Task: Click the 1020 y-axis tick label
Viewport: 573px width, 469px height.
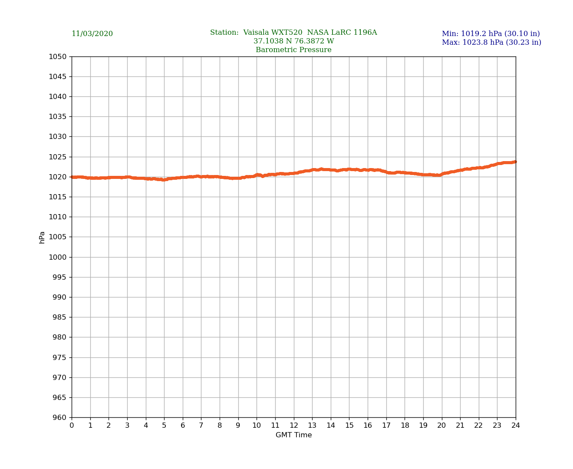Action: [x=57, y=177]
